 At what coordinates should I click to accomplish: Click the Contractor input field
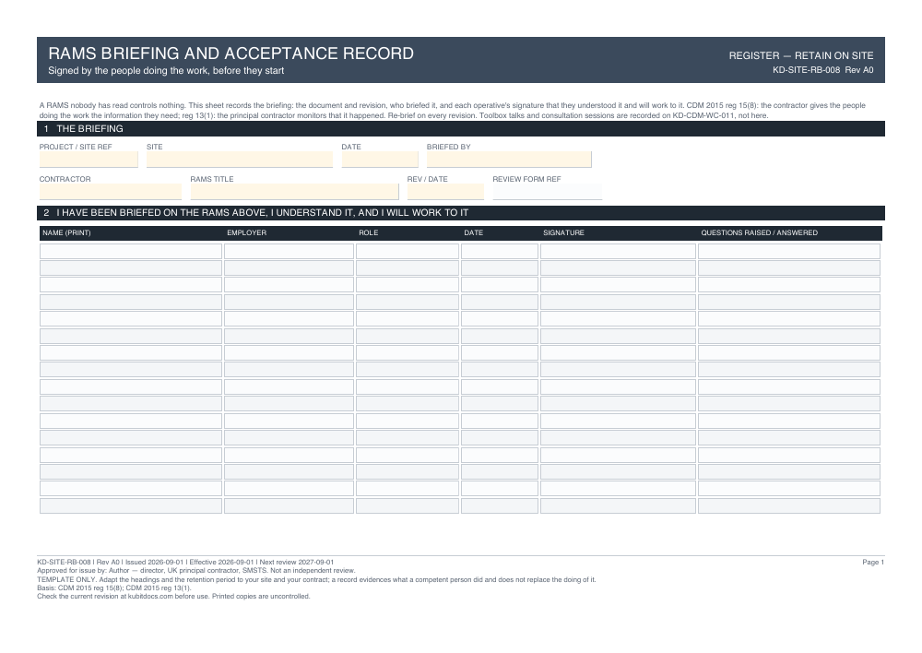pos(111,192)
